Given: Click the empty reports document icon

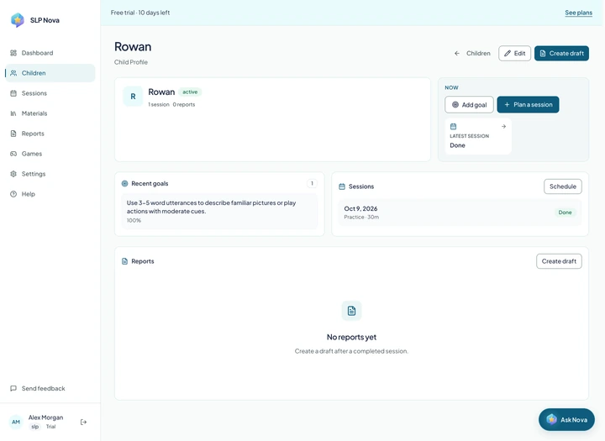Looking at the screenshot, I should [351, 311].
